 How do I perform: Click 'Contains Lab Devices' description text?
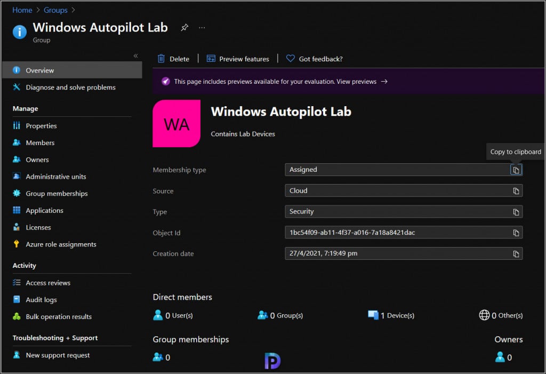click(243, 134)
